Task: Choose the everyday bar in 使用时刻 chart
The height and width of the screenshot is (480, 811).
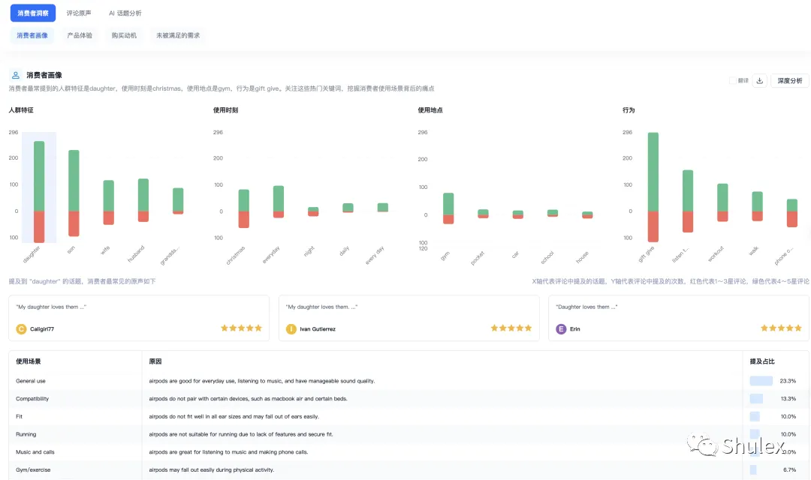Action: 279,202
